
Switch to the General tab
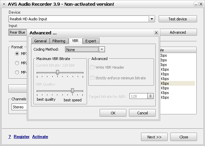click(x=40, y=41)
